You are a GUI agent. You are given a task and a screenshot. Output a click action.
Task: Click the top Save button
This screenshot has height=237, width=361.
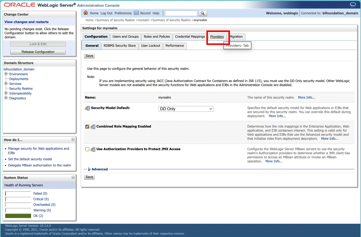click(x=89, y=56)
